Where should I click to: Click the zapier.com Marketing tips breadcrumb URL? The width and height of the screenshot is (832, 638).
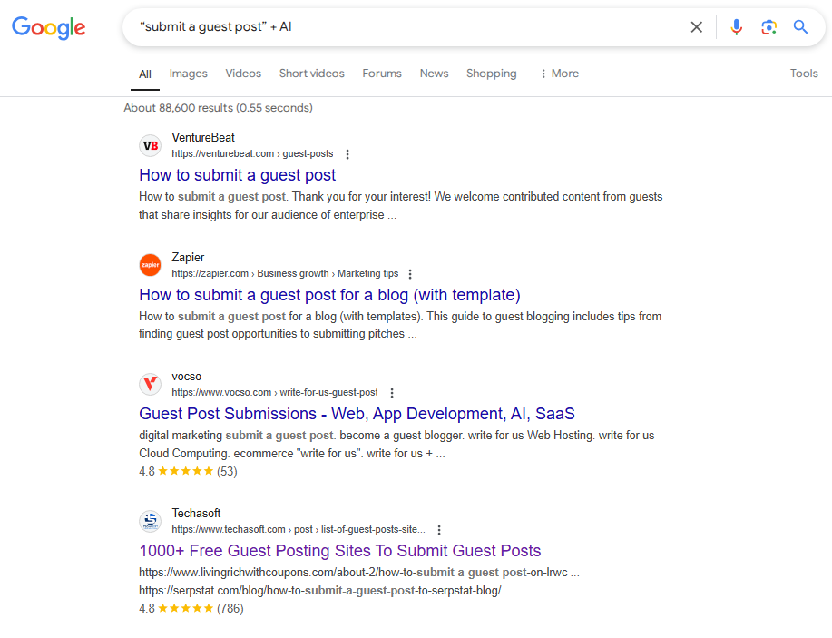pyautogui.click(x=285, y=273)
